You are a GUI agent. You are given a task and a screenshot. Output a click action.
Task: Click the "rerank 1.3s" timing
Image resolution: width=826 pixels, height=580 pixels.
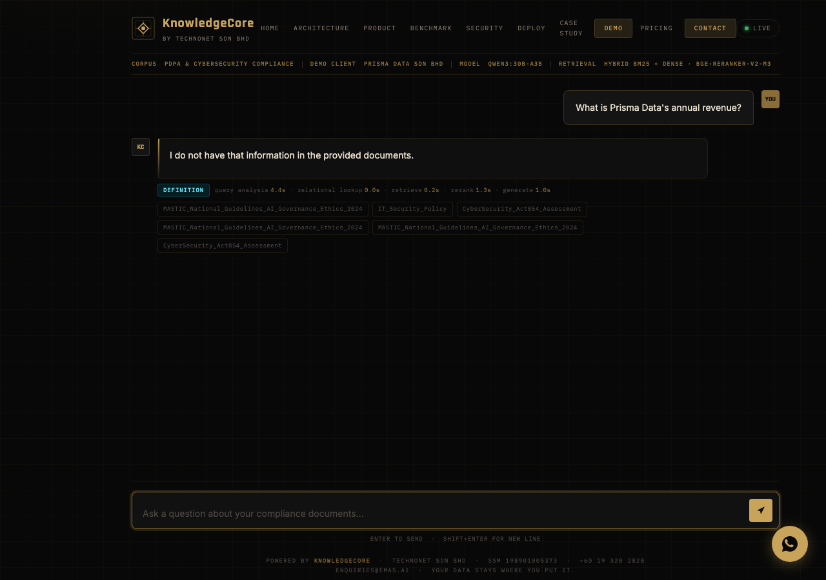pyautogui.click(x=470, y=190)
